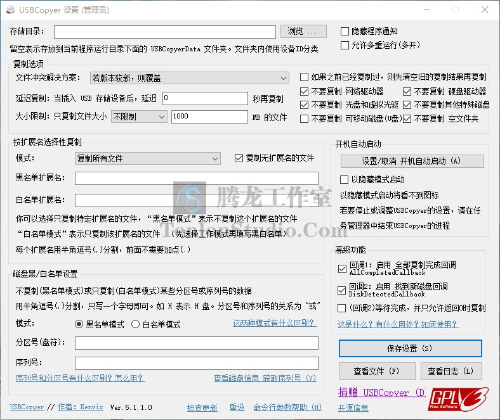
Task: Click the USBCopyer title bar app icon
Action: pyautogui.click(x=11, y=10)
